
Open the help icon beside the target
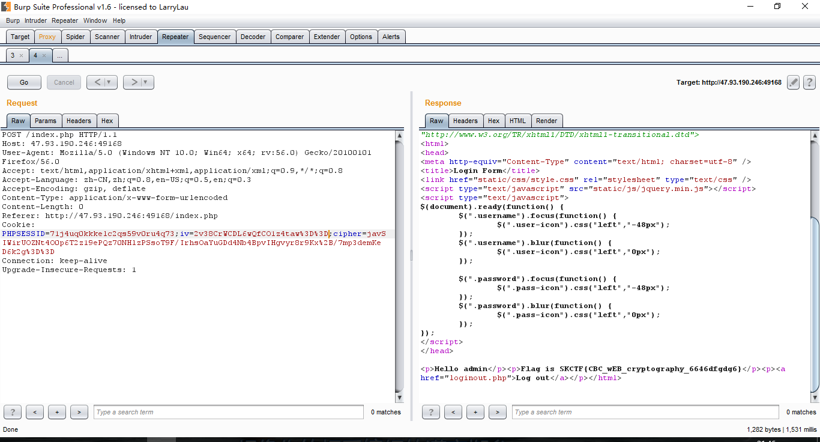[x=809, y=82]
